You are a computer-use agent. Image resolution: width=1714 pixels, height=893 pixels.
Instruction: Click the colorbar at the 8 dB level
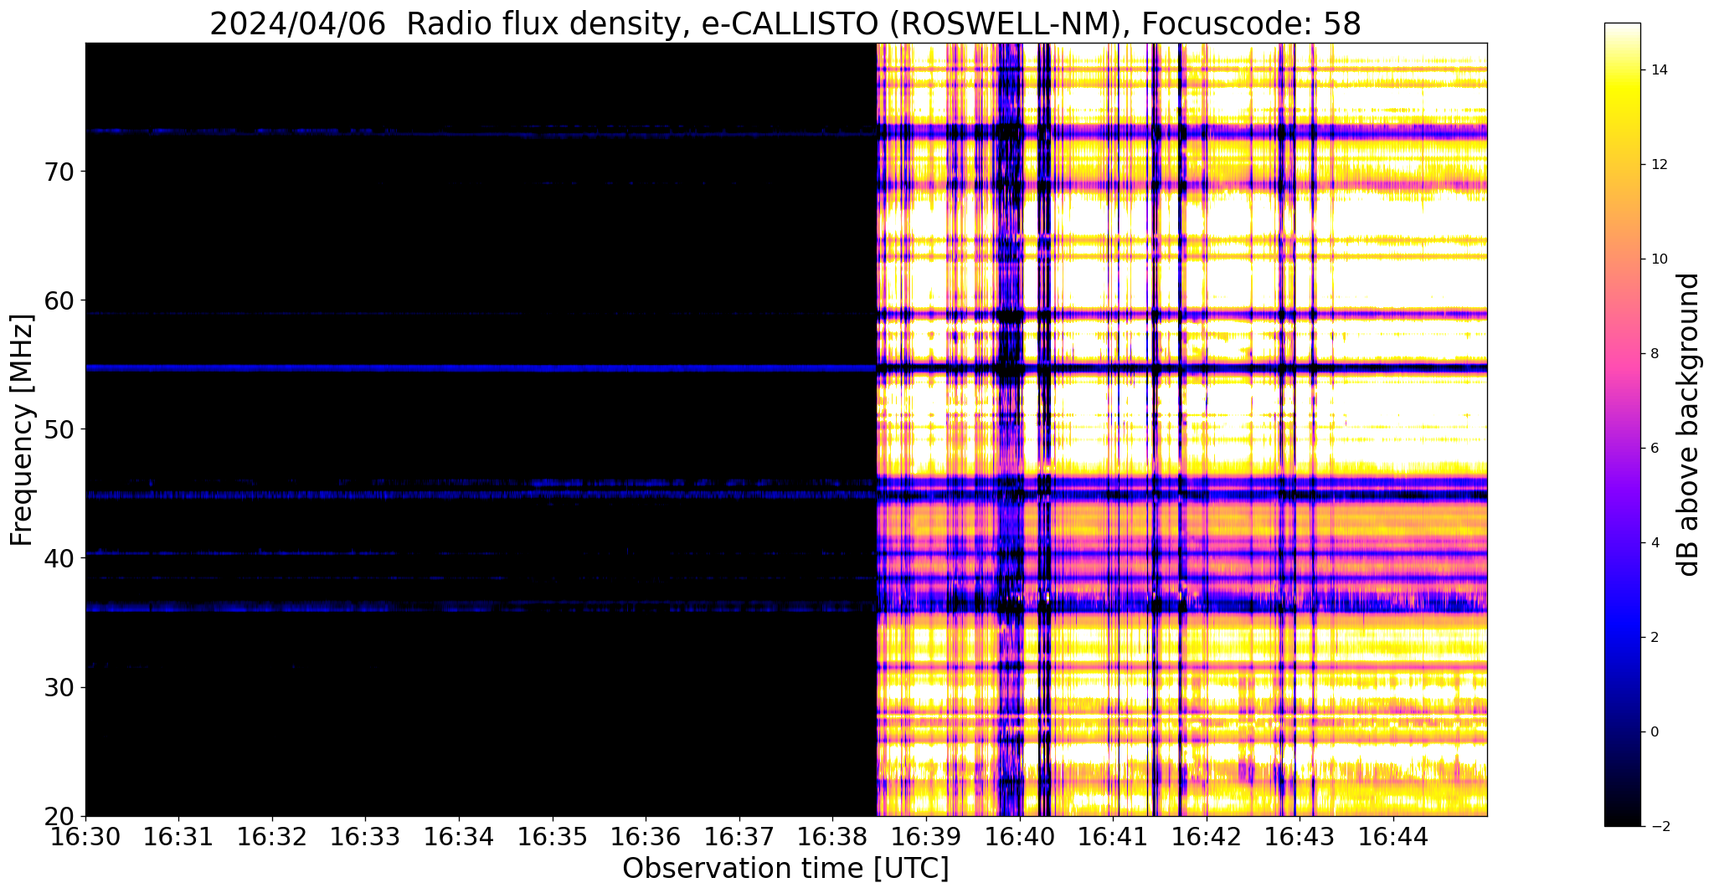pyautogui.click(x=1622, y=354)
